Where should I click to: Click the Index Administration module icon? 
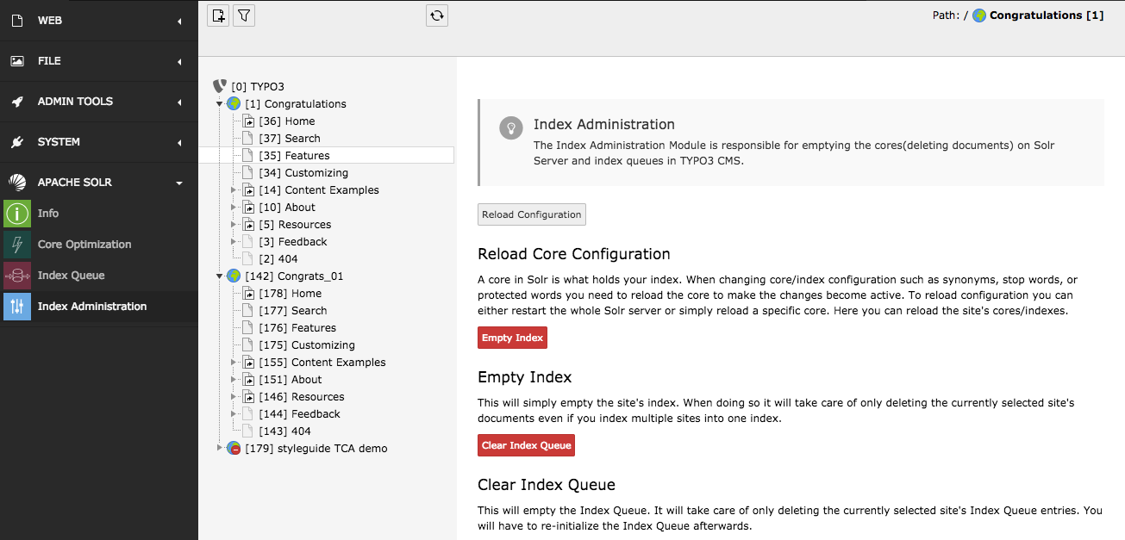[17, 307]
